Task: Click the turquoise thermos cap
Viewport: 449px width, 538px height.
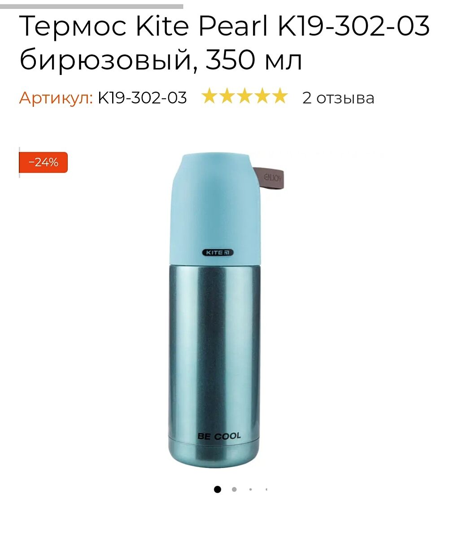Action: (x=214, y=208)
